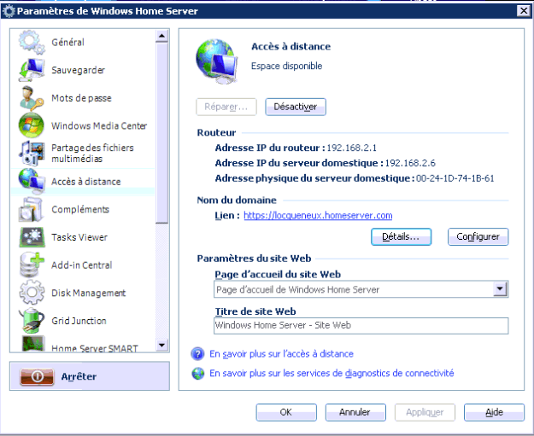Open Grid Junction settings

pos(79,320)
